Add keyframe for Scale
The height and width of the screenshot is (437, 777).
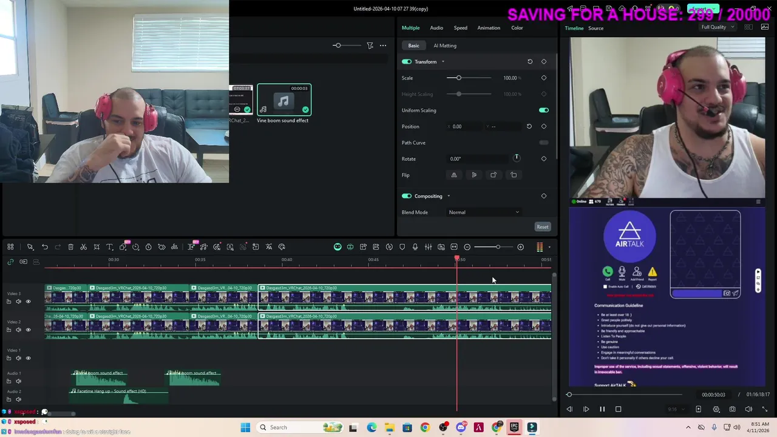(x=544, y=78)
